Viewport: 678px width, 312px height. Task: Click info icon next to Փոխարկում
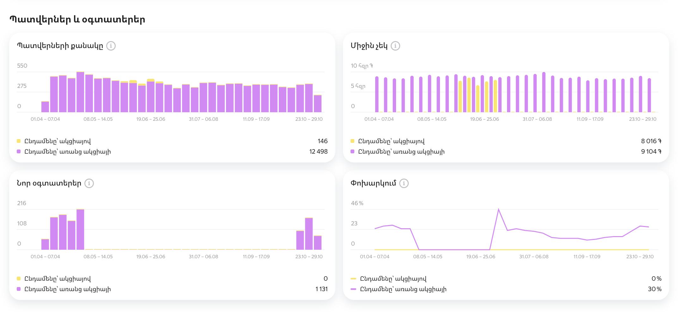(x=404, y=183)
